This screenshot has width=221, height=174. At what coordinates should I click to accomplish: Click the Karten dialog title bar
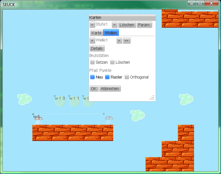122,18
